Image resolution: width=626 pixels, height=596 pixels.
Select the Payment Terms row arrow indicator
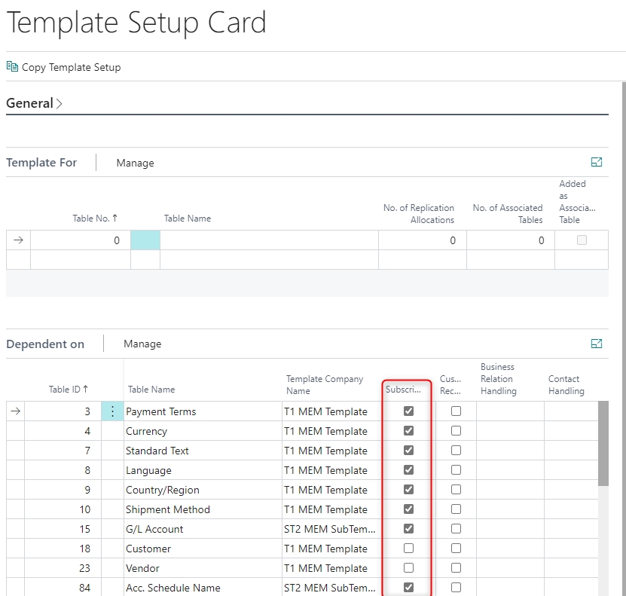click(x=15, y=411)
